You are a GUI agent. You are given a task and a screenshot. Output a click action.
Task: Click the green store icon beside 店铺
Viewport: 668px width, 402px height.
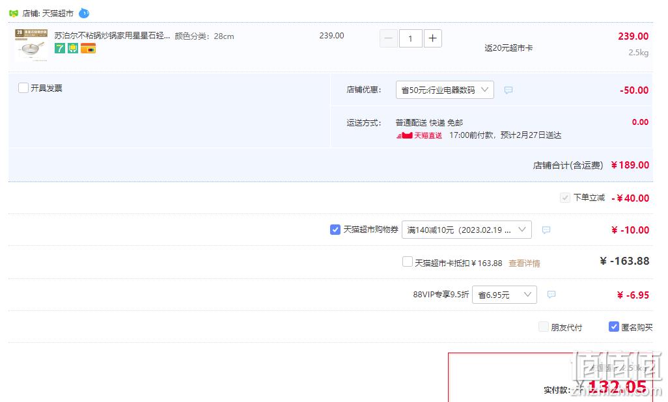(x=14, y=14)
